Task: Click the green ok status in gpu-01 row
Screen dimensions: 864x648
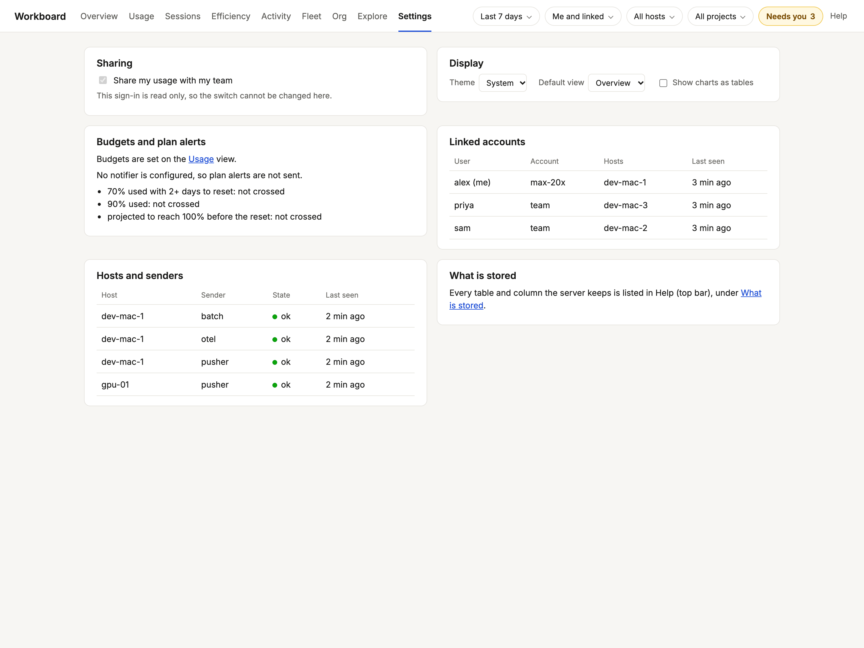Action: 282,385
